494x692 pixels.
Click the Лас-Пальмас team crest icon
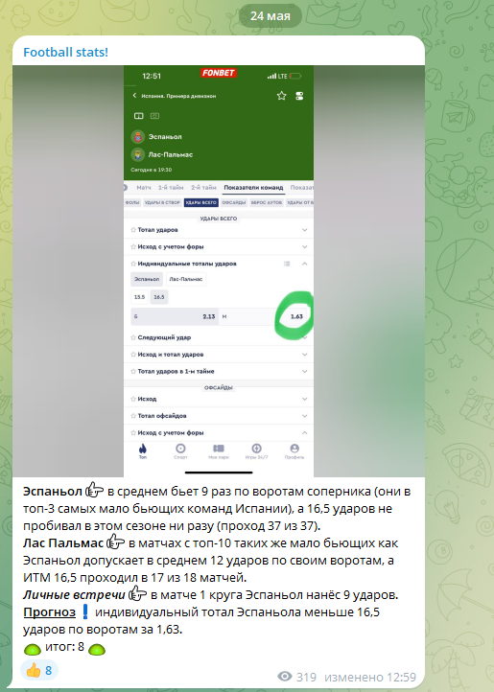138,154
